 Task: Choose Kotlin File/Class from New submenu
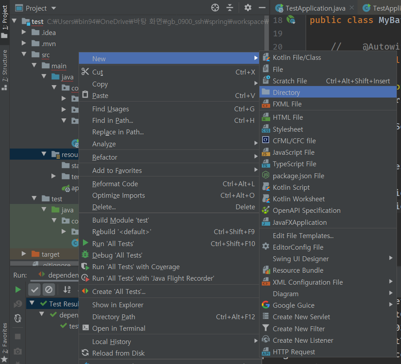[x=328, y=58]
